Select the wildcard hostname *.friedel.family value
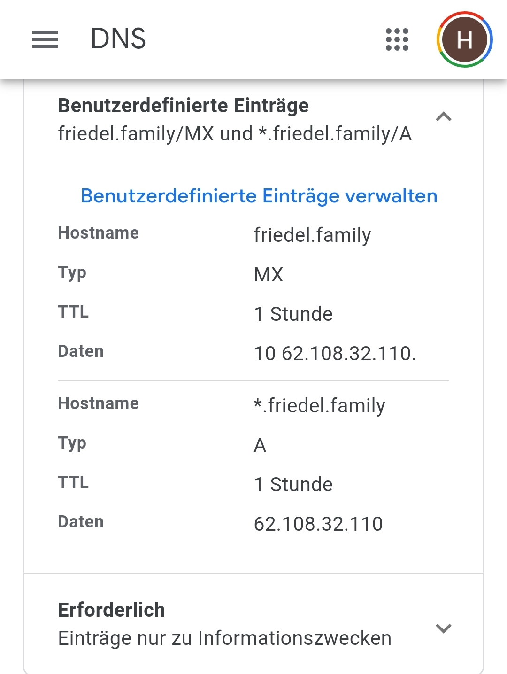The image size is (507, 674). pyautogui.click(x=319, y=405)
